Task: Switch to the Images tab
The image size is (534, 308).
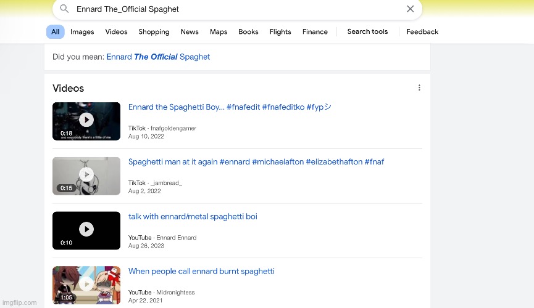Action: coord(82,32)
